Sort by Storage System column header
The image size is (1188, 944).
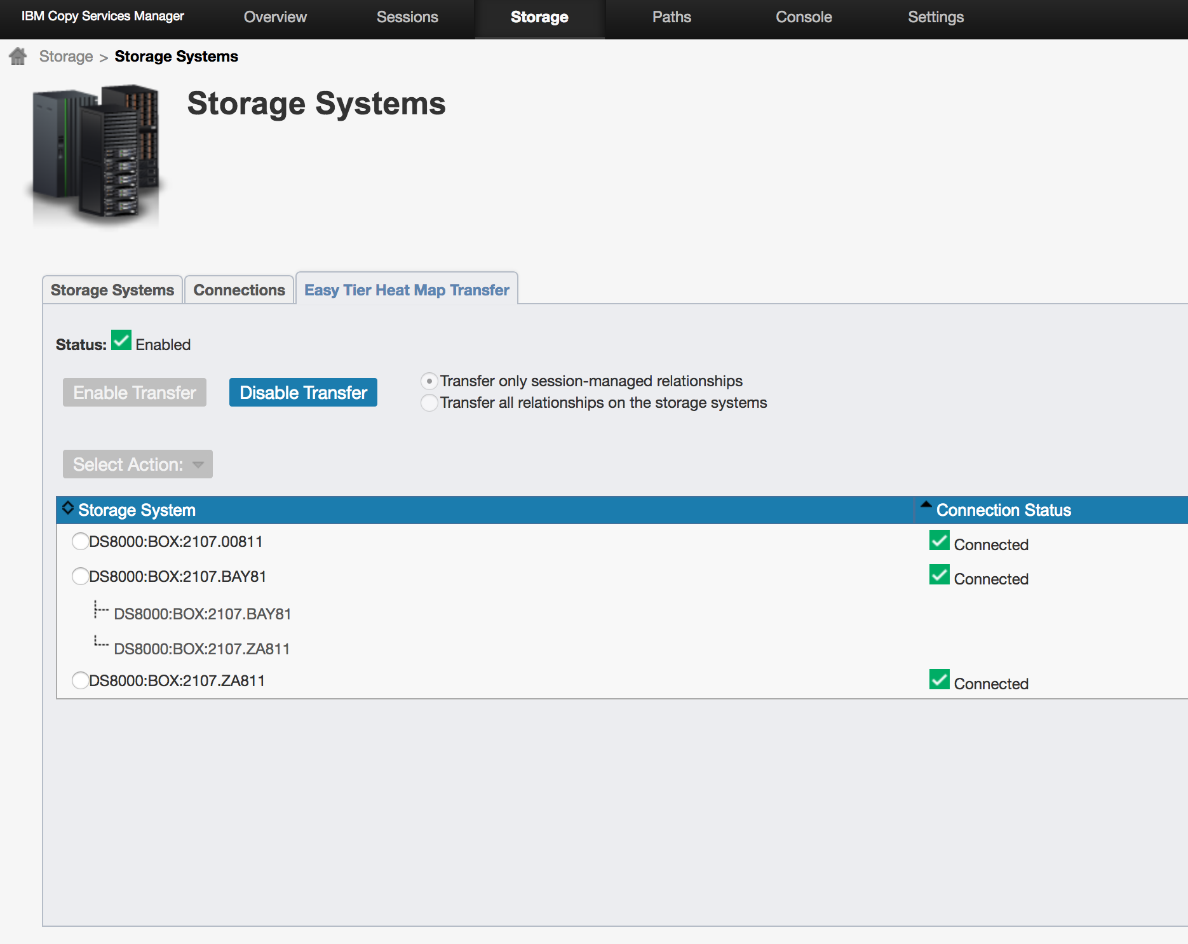point(137,510)
